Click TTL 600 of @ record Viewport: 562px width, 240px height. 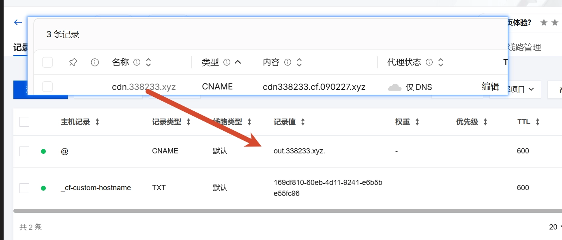[x=523, y=151]
